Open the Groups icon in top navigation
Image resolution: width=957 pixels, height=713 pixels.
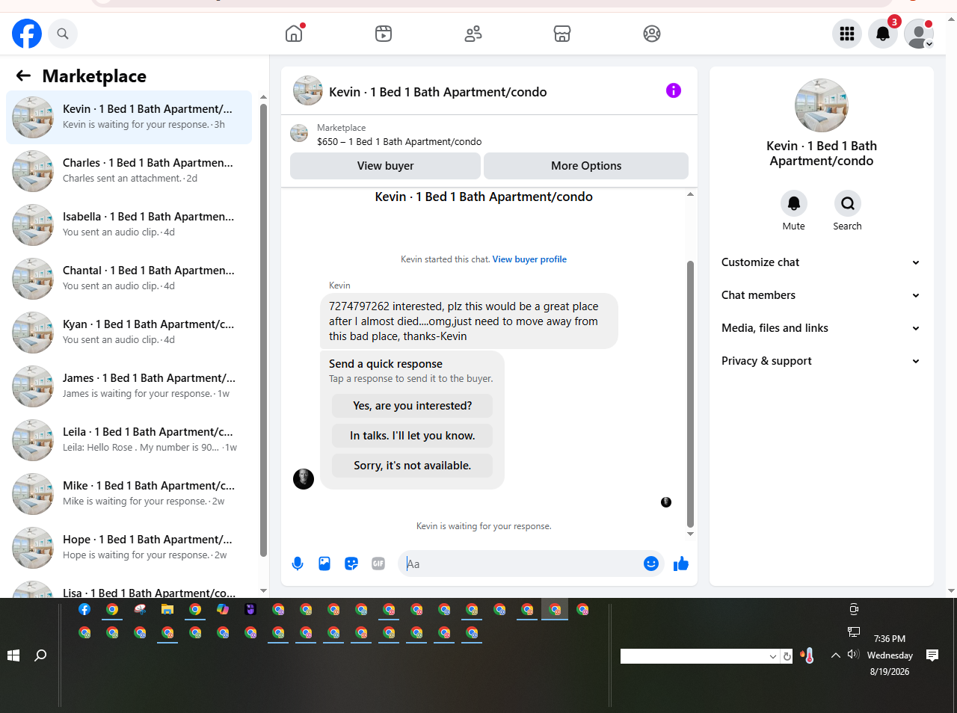click(652, 34)
